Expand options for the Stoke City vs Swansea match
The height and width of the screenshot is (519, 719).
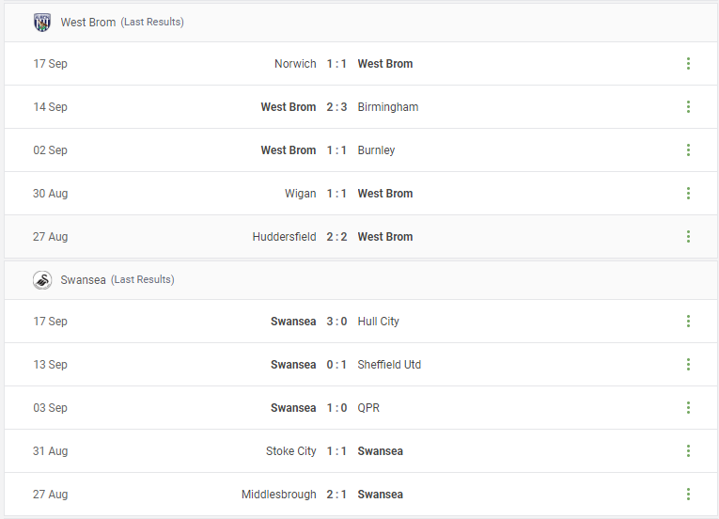688,450
